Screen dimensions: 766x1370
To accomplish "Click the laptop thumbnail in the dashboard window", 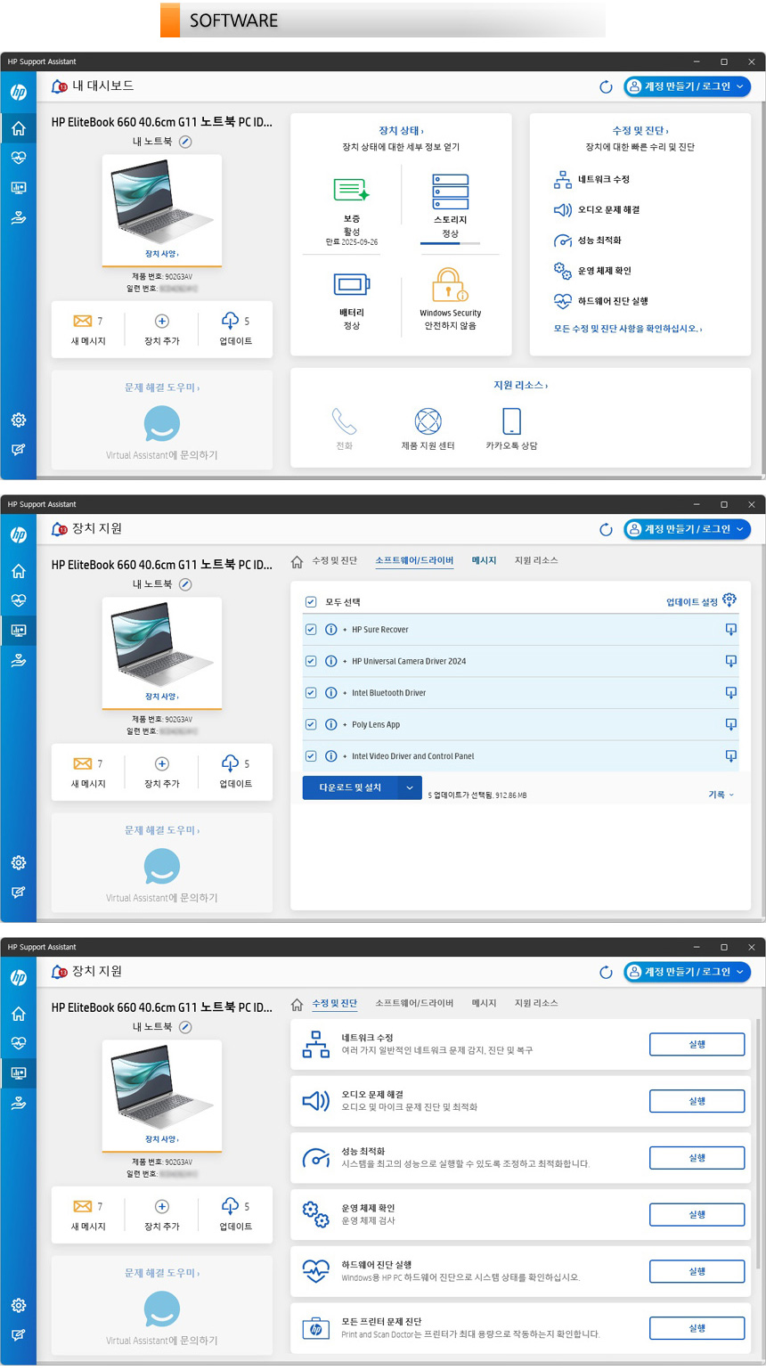I will click(162, 203).
